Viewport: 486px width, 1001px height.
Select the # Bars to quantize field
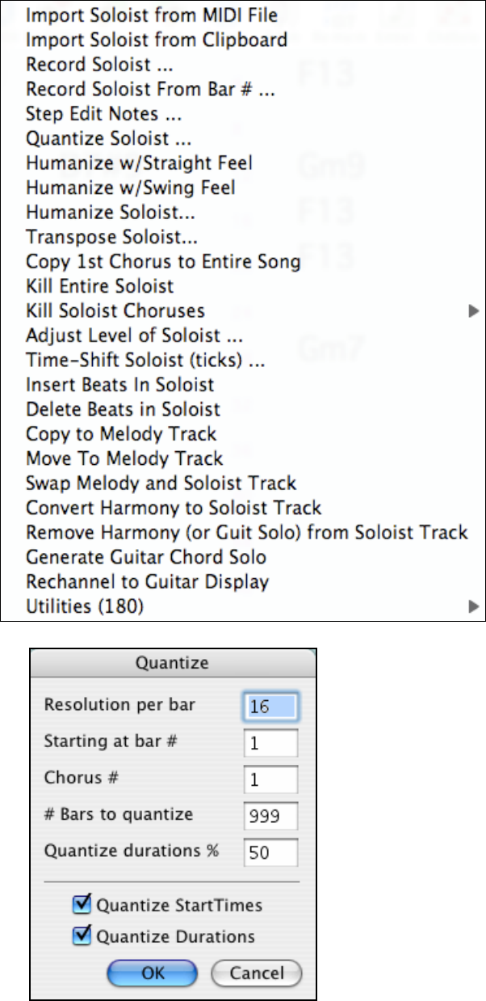270,816
